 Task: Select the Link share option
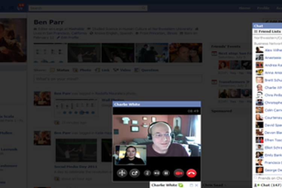[x=102, y=70]
